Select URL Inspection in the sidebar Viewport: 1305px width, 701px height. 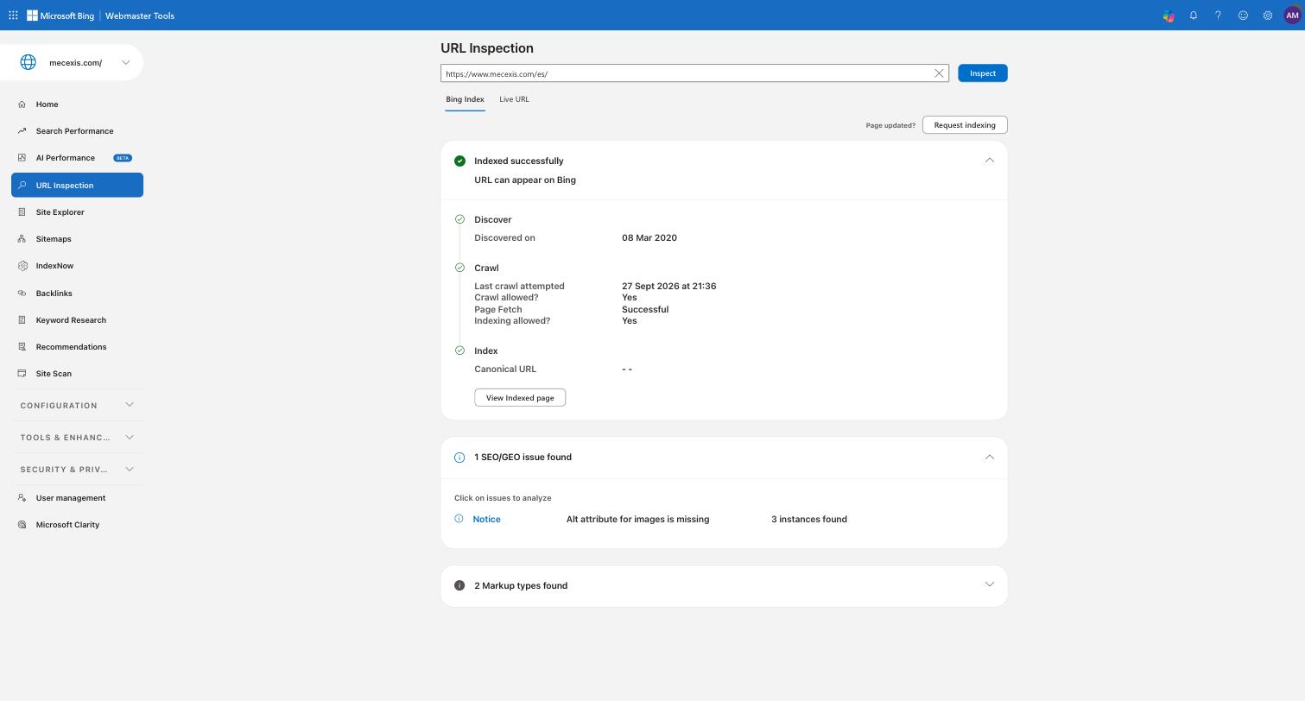tap(77, 185)
